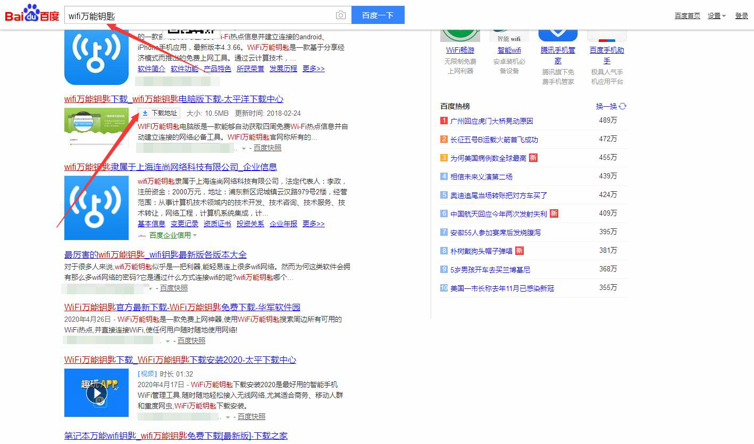Expand arrow beside 太平洋下载中心 result URL
This screenshot has height=444, width=754.
point(244,149)
